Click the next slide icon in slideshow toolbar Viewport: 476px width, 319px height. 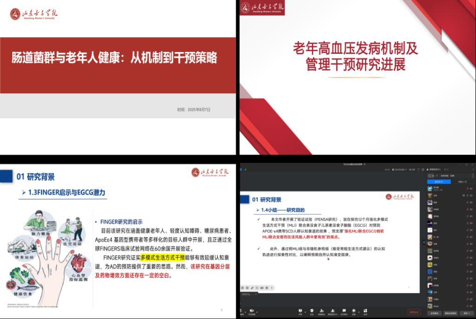(x=247, y=288)
